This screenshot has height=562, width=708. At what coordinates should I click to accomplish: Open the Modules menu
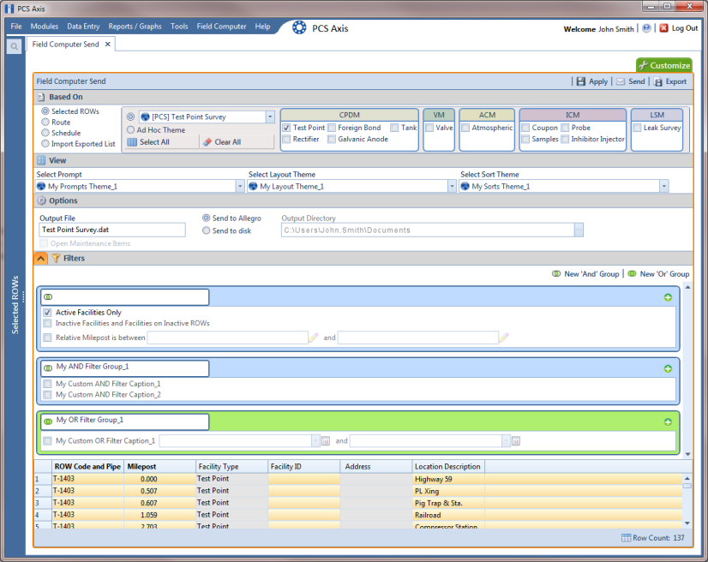click(x=45, y=27)
